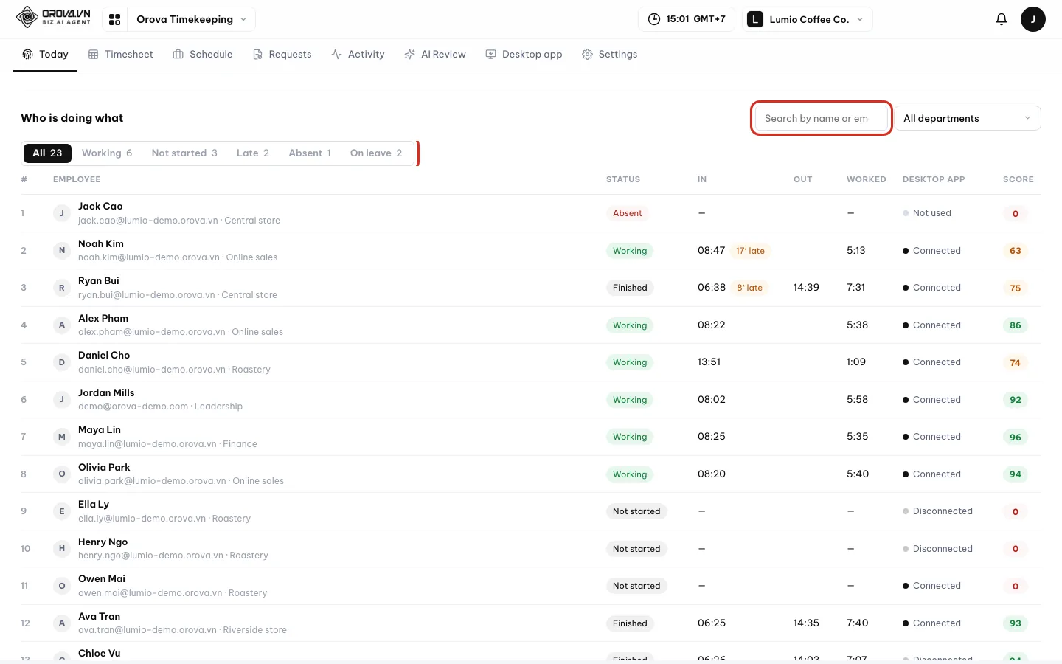The height and width of the screenshot is (664, 1062).
Task: Switch to the Timesheet tab
Action: [x=121, y=54]
